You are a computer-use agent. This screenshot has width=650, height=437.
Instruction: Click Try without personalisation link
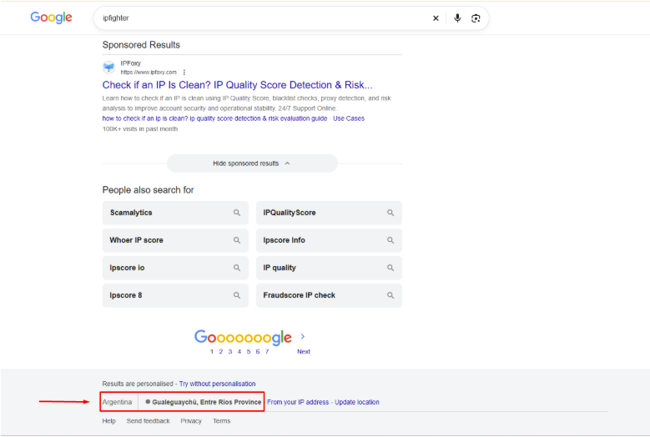coord(217,384)
